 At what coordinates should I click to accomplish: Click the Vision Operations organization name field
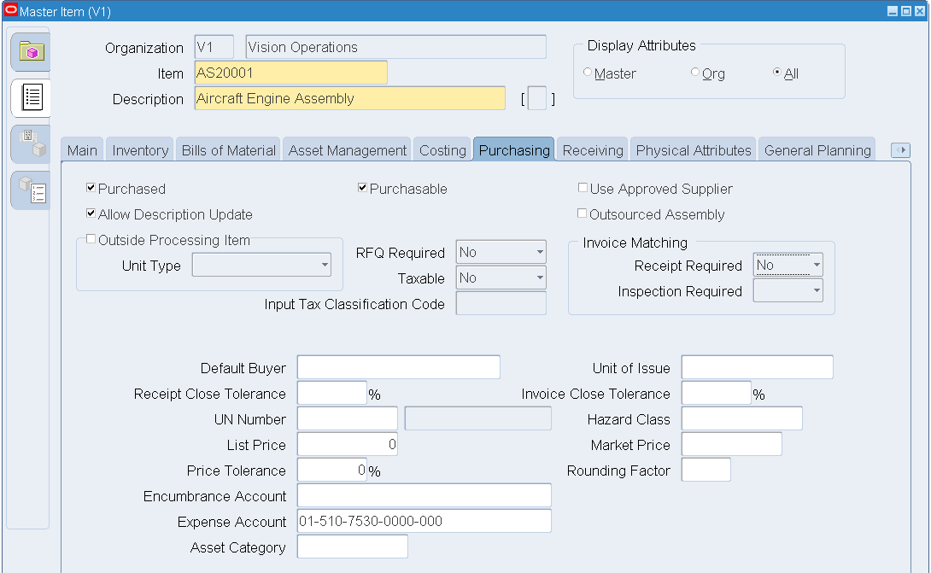[396, 47]
